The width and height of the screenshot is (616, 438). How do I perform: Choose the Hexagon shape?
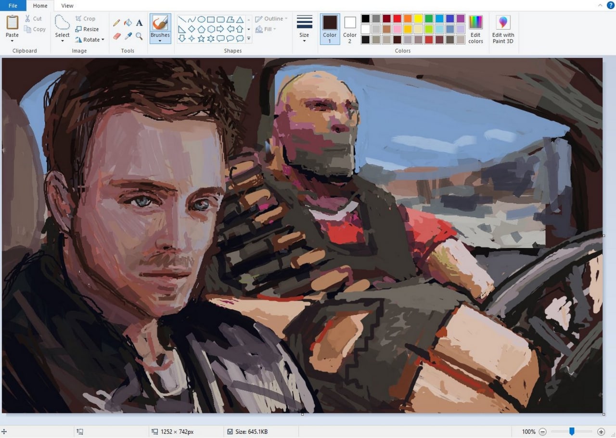pyautogui.click(x=211, y=29)
